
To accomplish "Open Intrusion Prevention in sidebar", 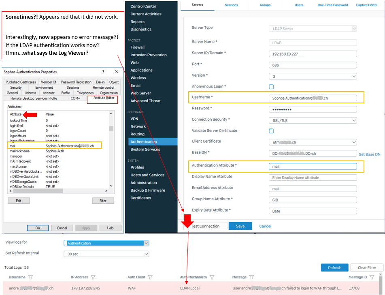I will (149, 55).
